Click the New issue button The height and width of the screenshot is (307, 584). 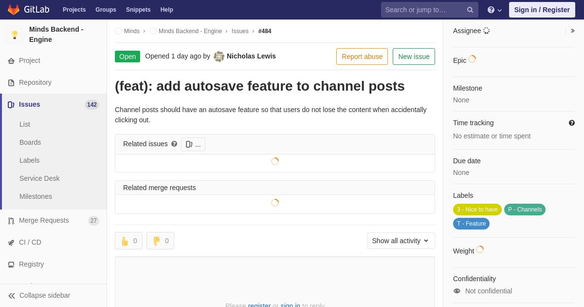tap(414, 57)
